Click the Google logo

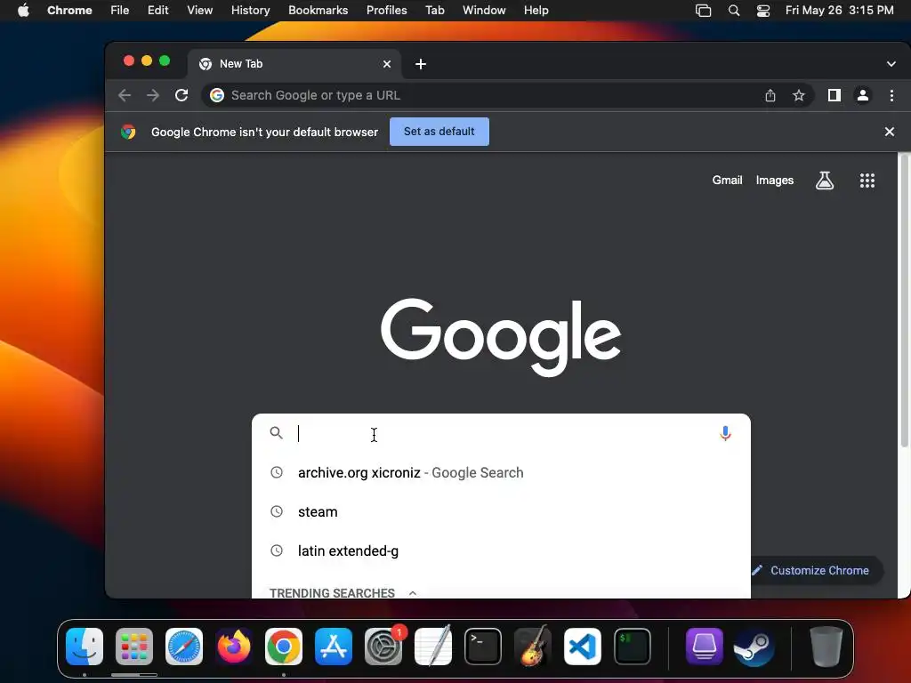501,337
